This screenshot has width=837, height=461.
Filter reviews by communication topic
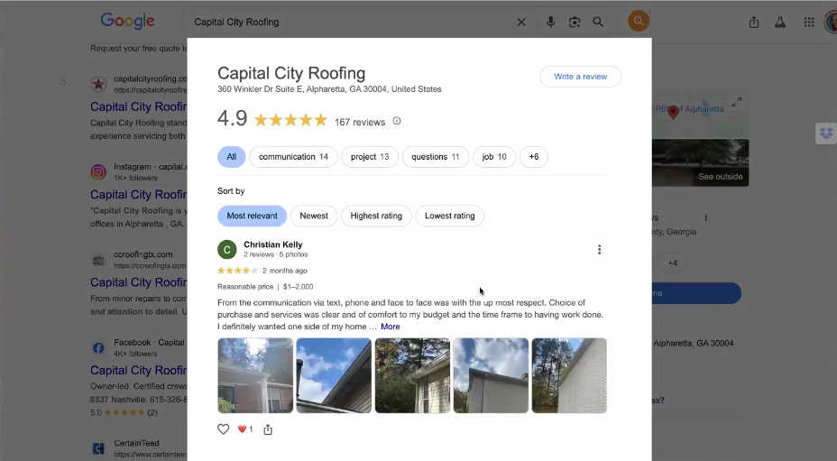coord(294,156)
